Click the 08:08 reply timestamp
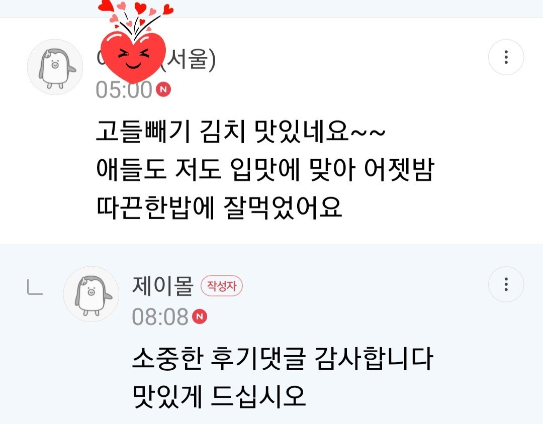The height and width of the screenshot is (424, 543). pos(160,316)
